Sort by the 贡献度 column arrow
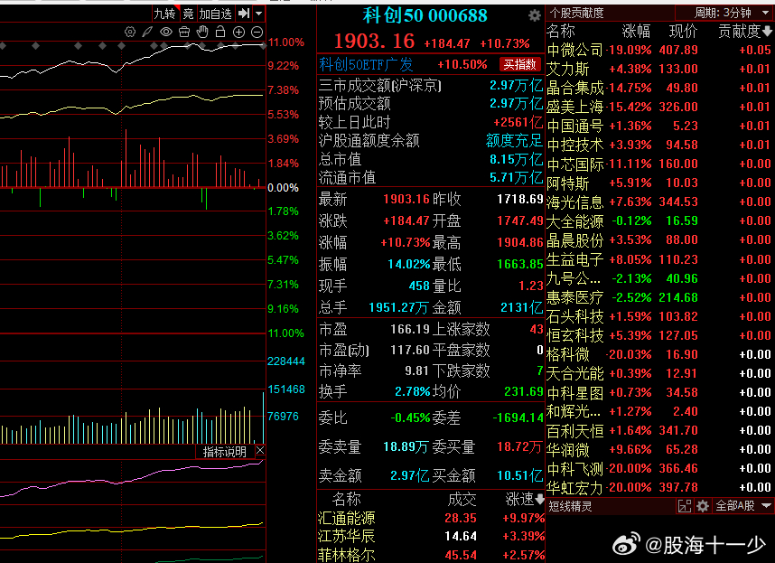775x563 pixels. [767, 32]
